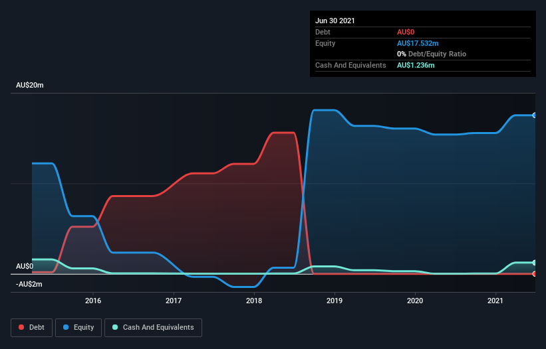Screen dimensions: 546x349
Task: Click the -AU$2m y-axis label
Action: pos(29,285)
